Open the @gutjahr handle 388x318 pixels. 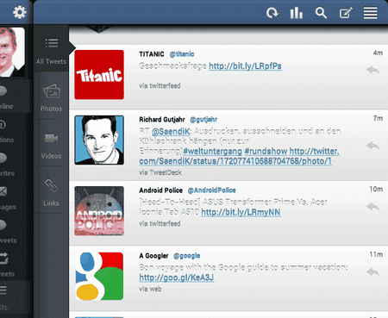[x=203, y=120]
